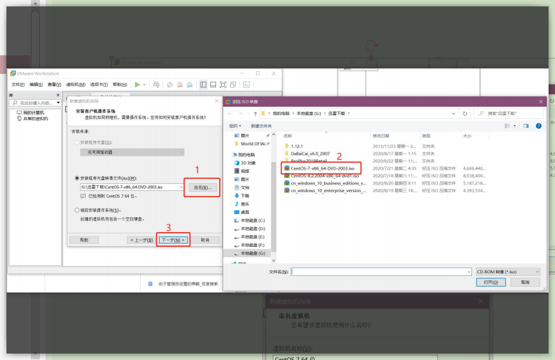Viewport: 555px width, 360px height.
Task: Click the World Of Wa quick access folder
Action: [x=252, y=144]
